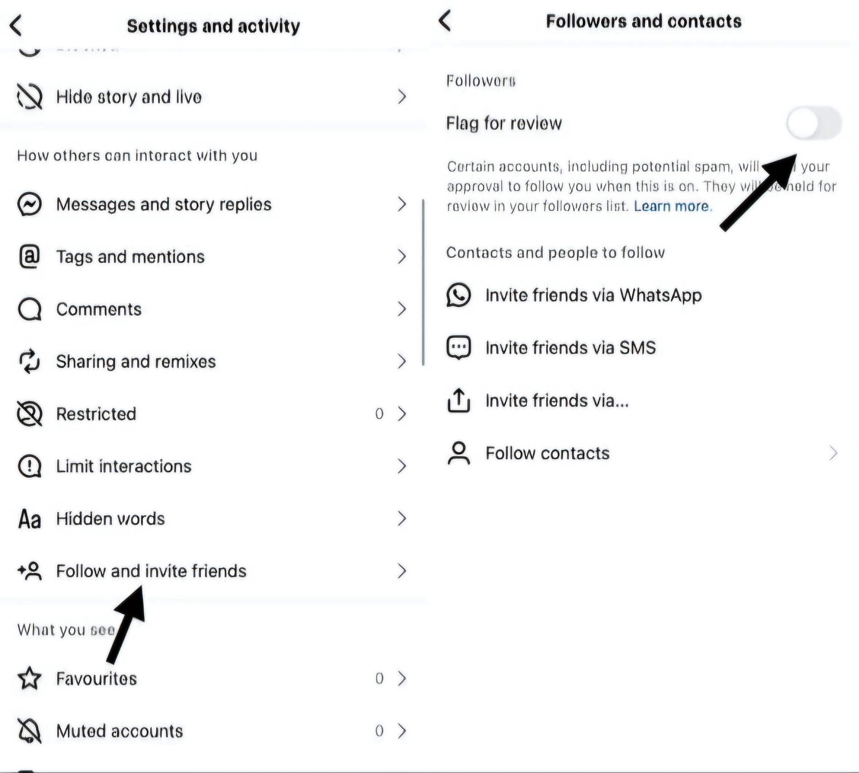Go back from Settings and activity

(x=16, y=25)
